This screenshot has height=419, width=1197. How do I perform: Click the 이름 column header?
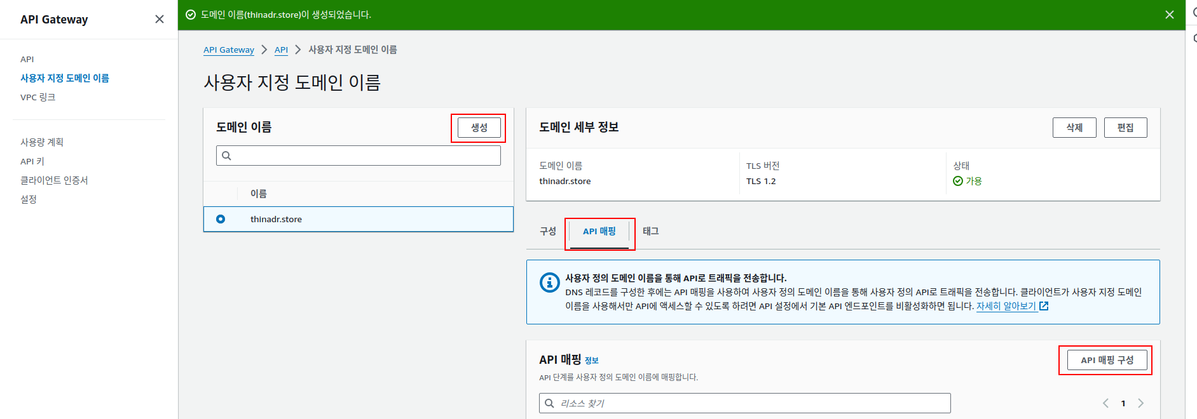click(259, 194)
